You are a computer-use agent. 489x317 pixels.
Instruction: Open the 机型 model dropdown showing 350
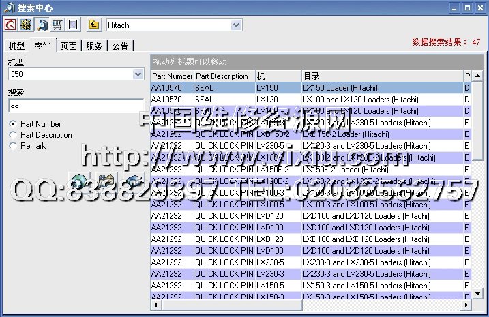(x=138, y=74)
